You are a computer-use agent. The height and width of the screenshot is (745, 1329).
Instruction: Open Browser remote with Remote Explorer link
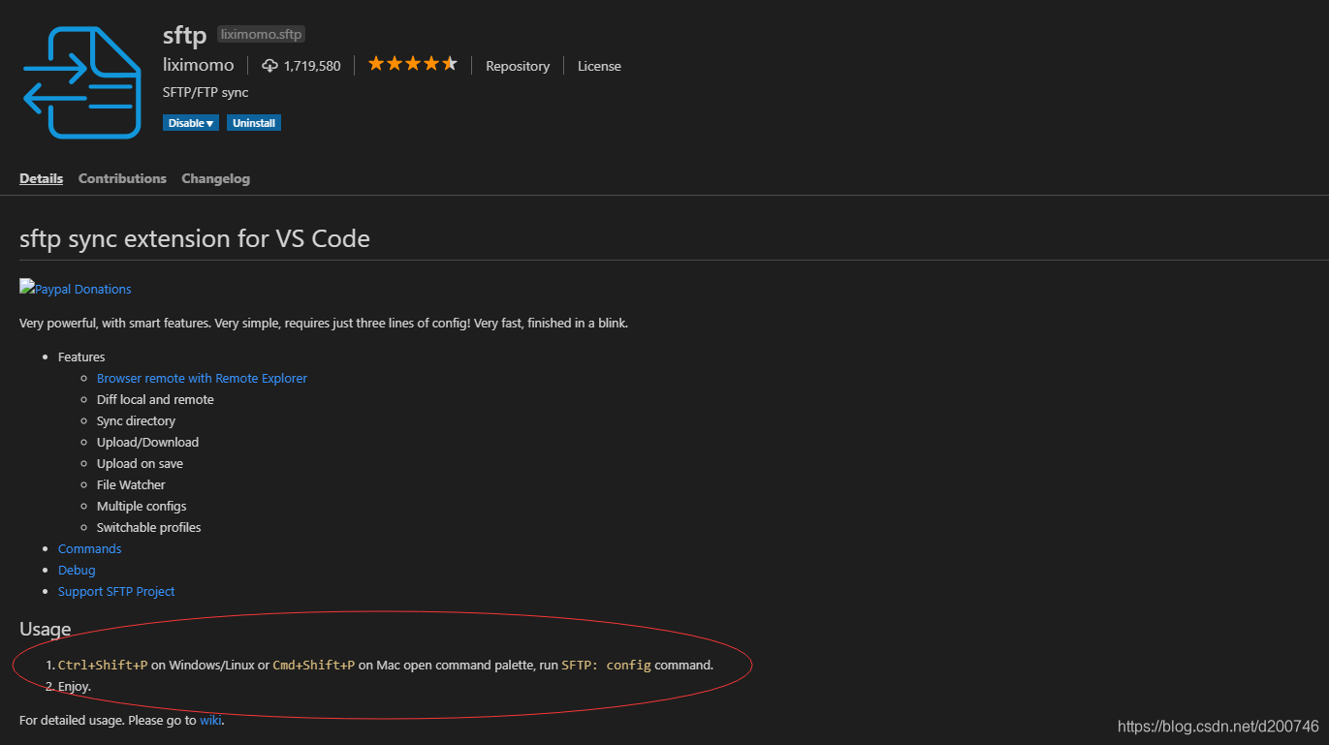[202, 378]
